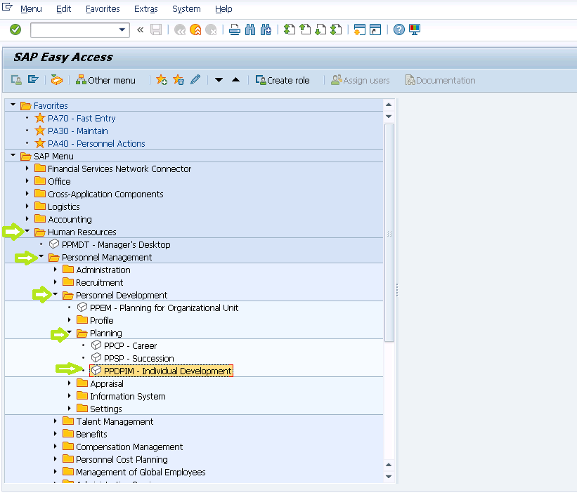Click the Create role button
The height and width of the screenshot is (495, 577).
283,80
